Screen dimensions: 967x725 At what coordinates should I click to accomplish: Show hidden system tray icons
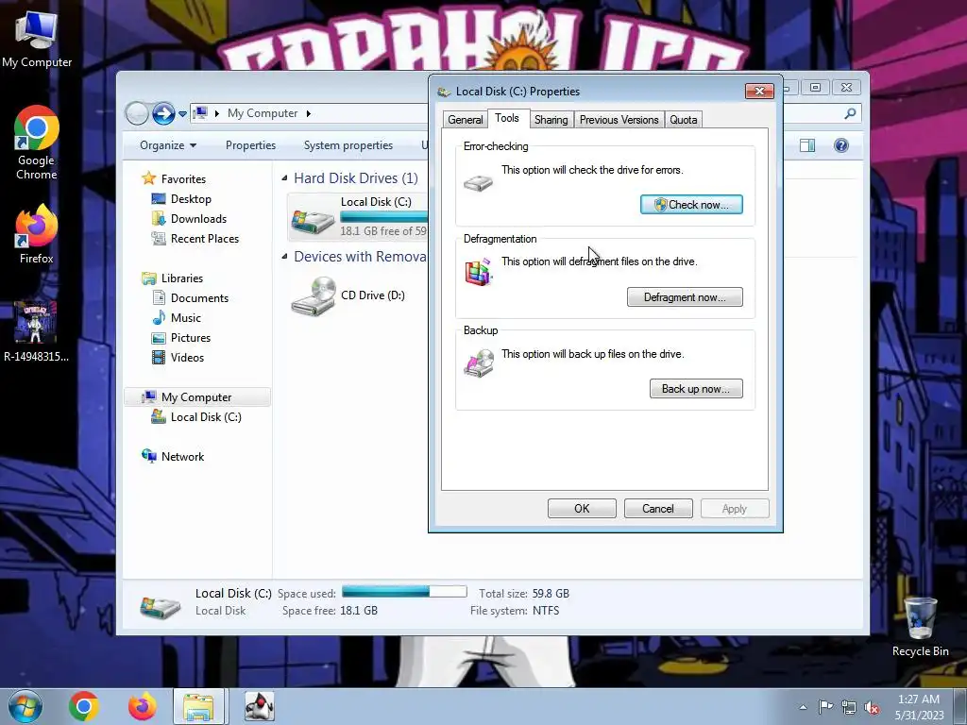coord(803,707)
